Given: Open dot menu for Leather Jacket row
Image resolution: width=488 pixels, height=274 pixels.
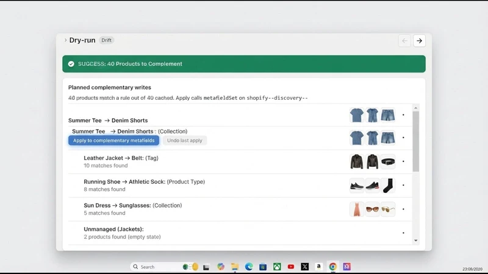Looking at the screenshot, I should 403,161.
